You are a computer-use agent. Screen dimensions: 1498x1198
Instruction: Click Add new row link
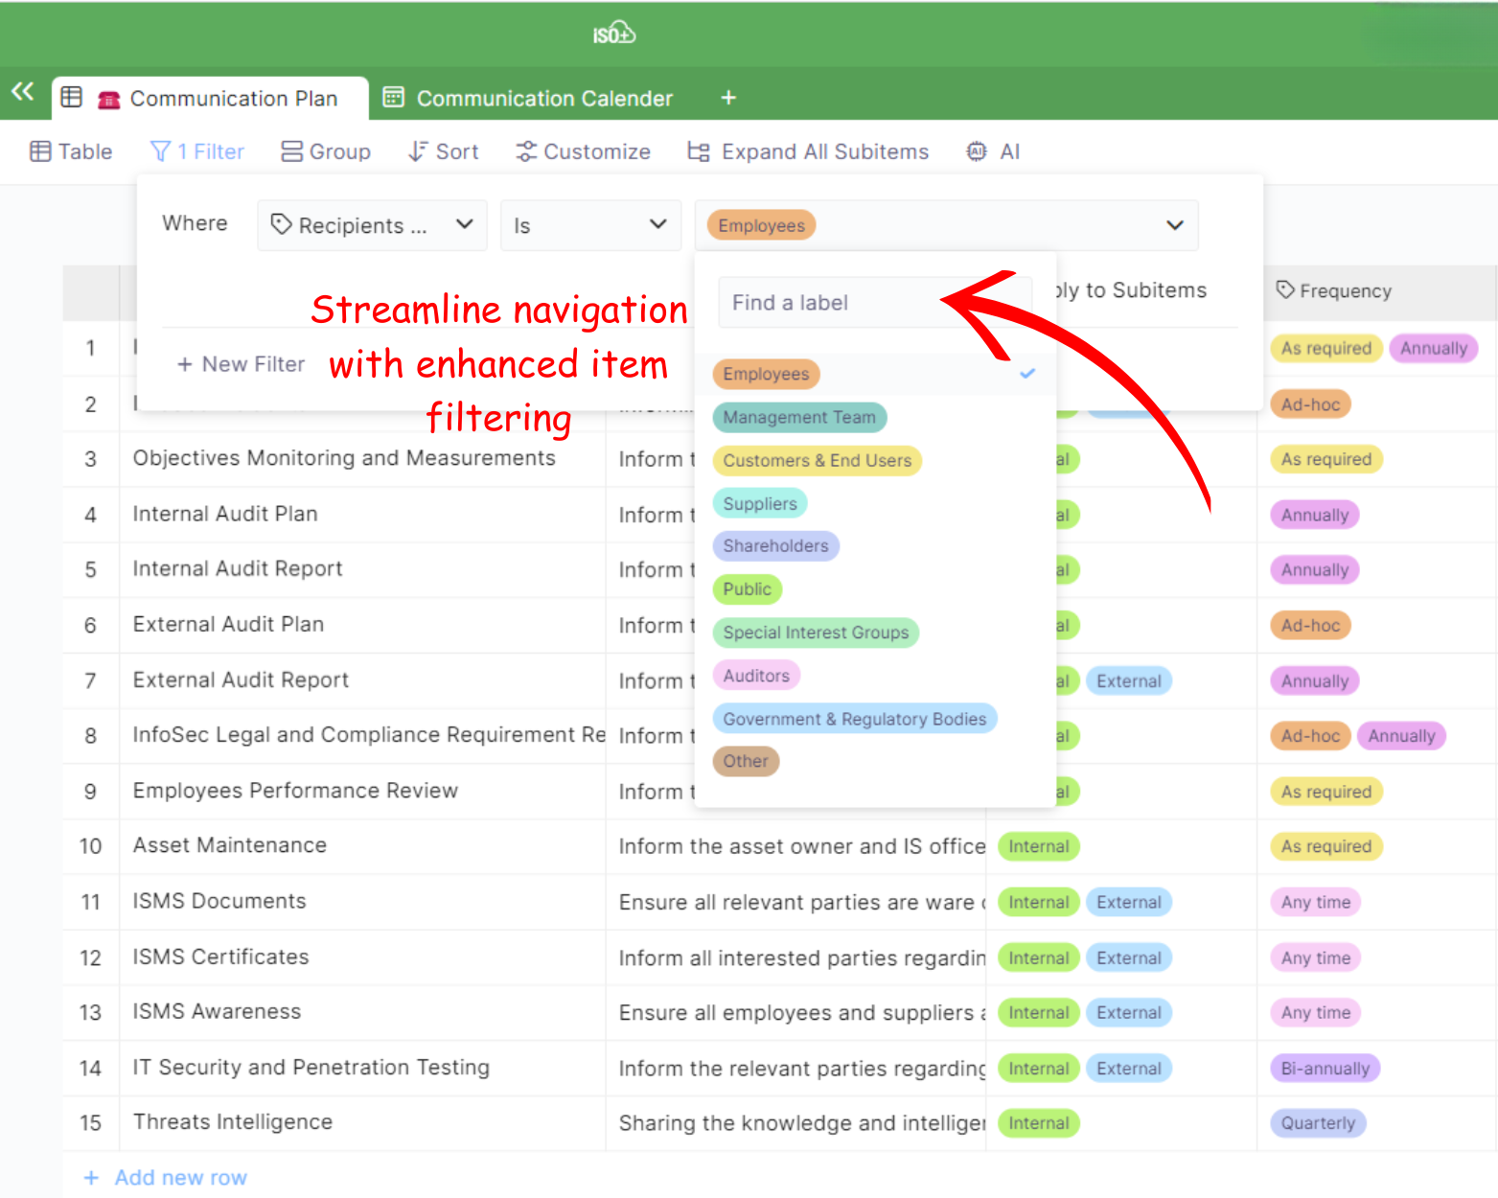(180, 1177)
